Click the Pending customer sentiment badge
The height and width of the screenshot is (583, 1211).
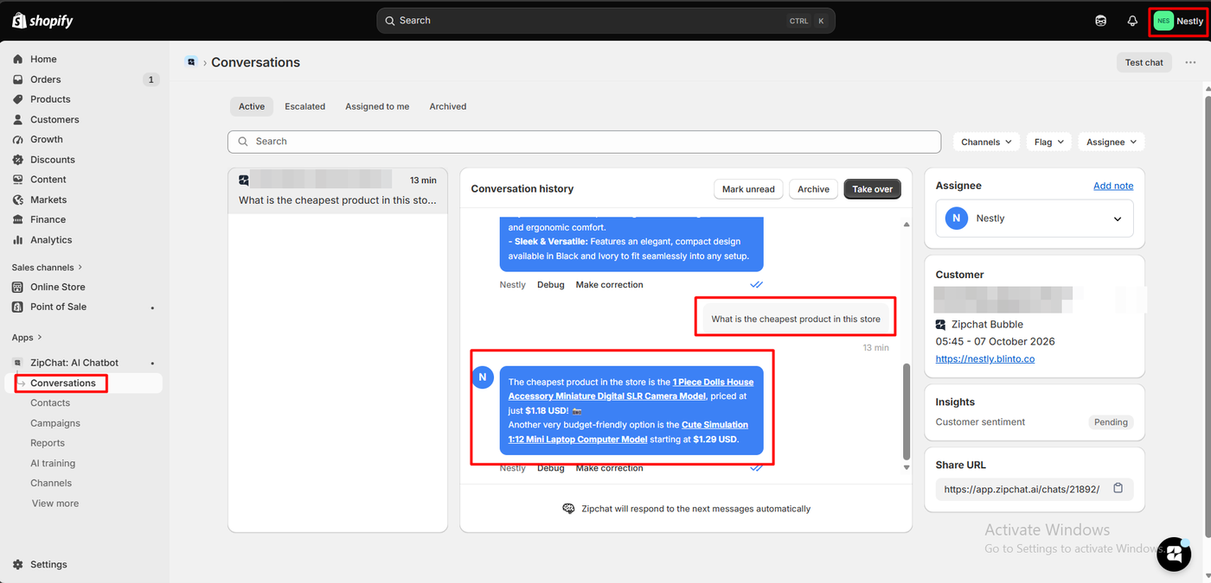(1111, 422)
